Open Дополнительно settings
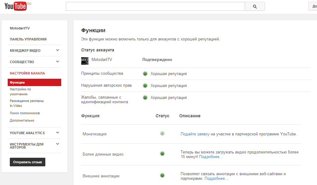 pos(22,120)
